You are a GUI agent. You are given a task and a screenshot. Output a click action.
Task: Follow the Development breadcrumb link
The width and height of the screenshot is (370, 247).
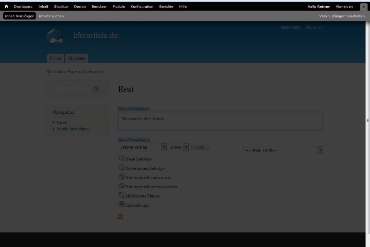pyautogui.click(x=92, y=72)
